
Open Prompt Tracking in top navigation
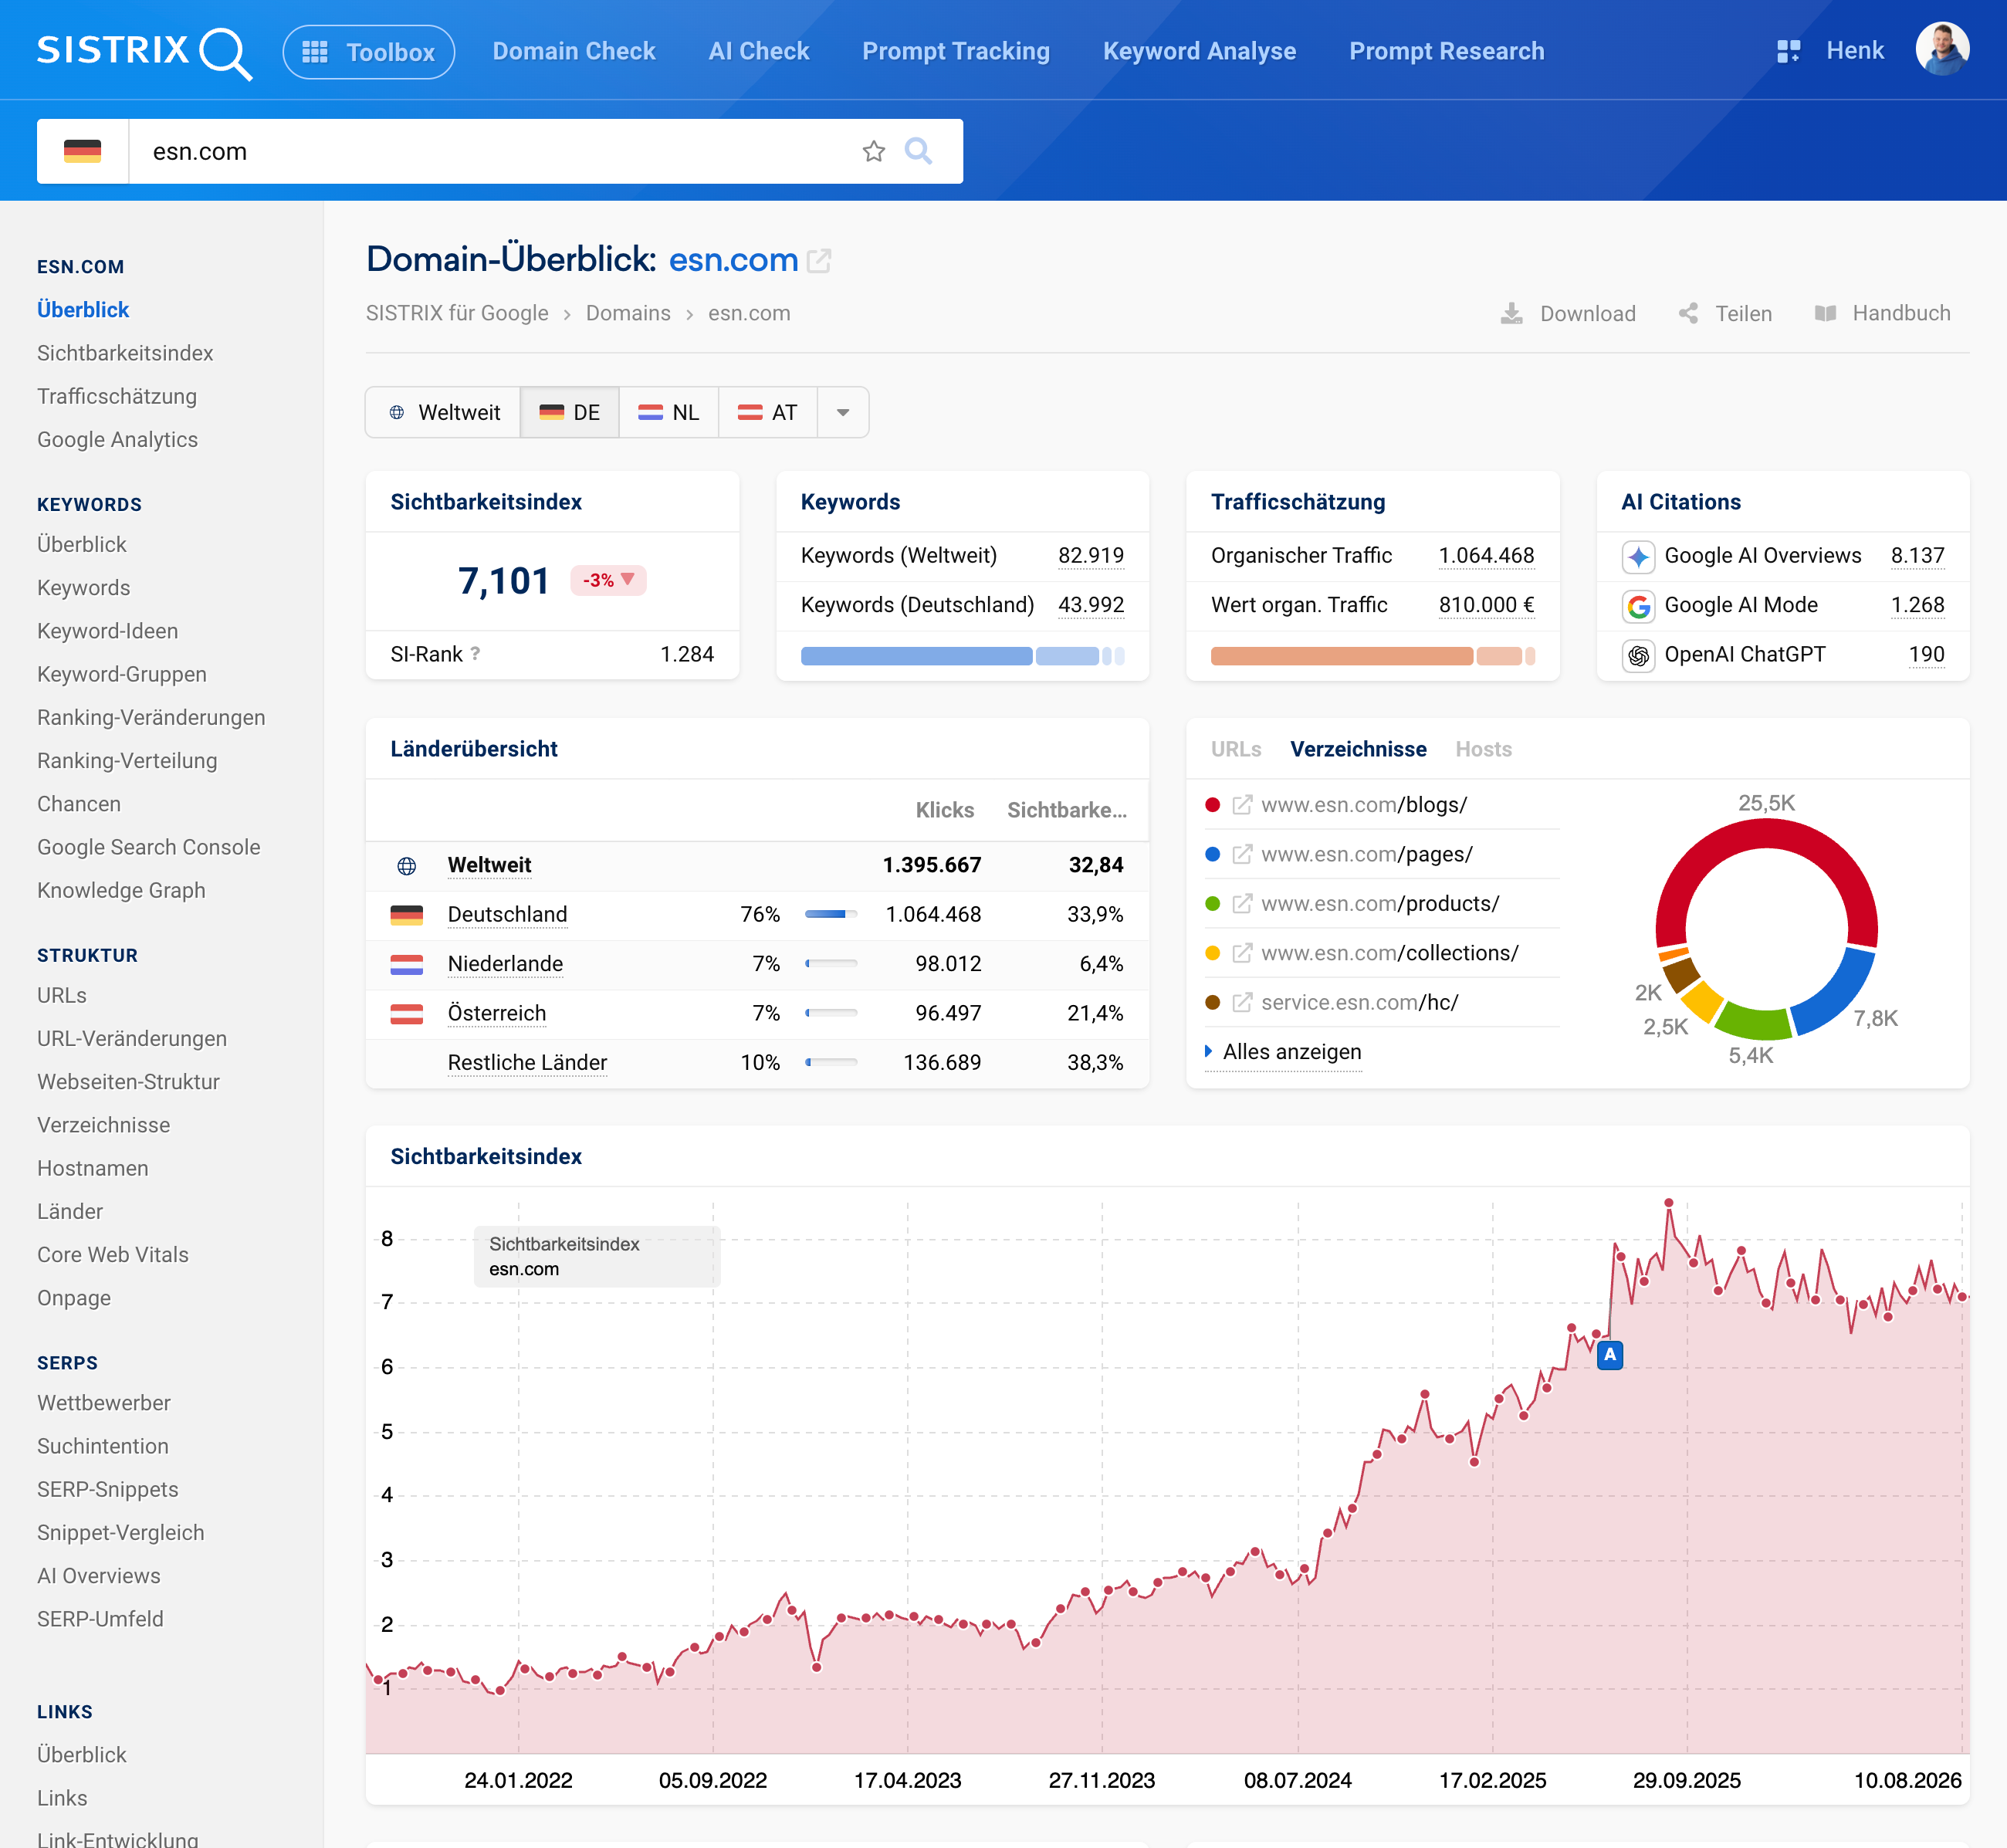click(x=956, y=51)
